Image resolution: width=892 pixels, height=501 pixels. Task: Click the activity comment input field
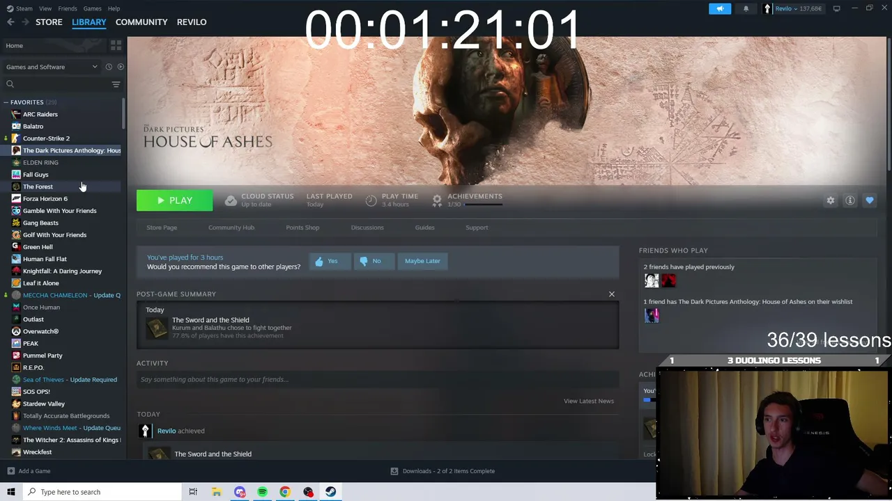point(378,379)
